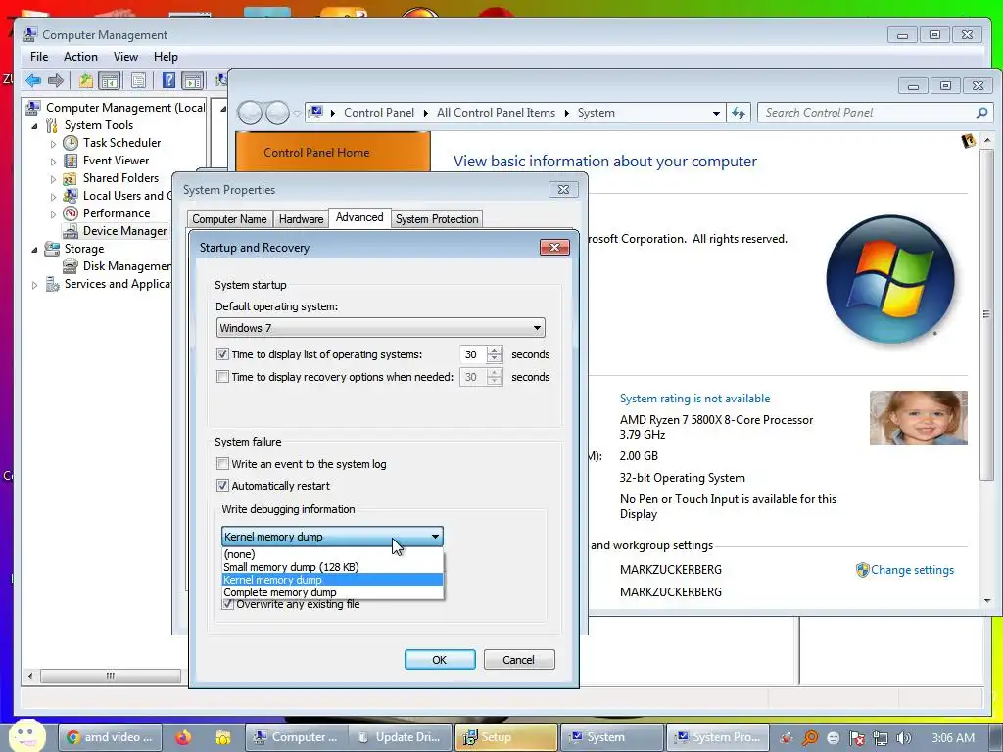Click System rating is not available link

coord(694,399)
